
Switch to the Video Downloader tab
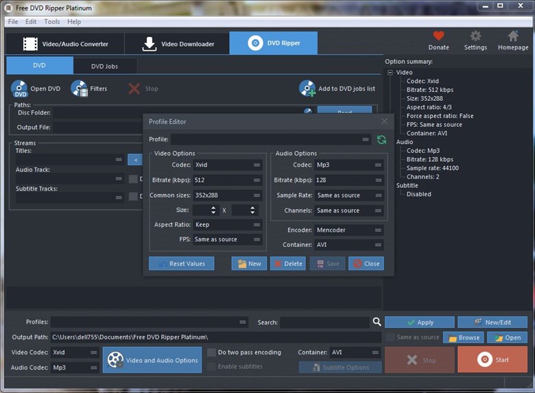[177, 44]
